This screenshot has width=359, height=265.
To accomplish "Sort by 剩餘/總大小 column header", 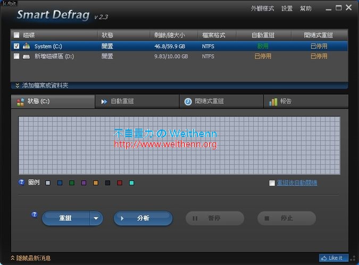I will click(x=174, y=35).
